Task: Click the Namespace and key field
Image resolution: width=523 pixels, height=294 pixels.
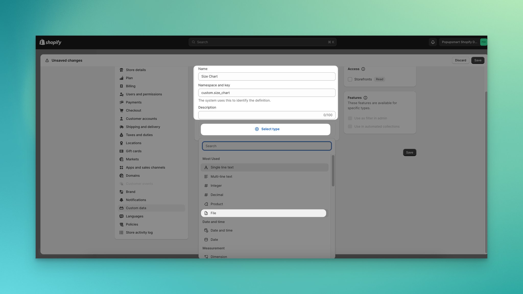Action: click(x=267, y=93)
